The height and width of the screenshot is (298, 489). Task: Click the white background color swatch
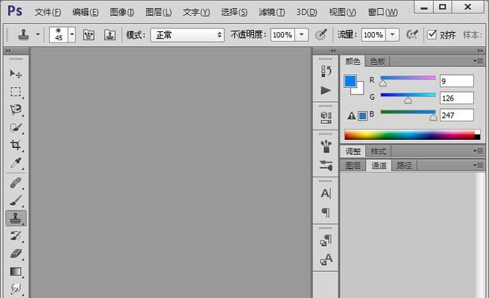point(359,90)
